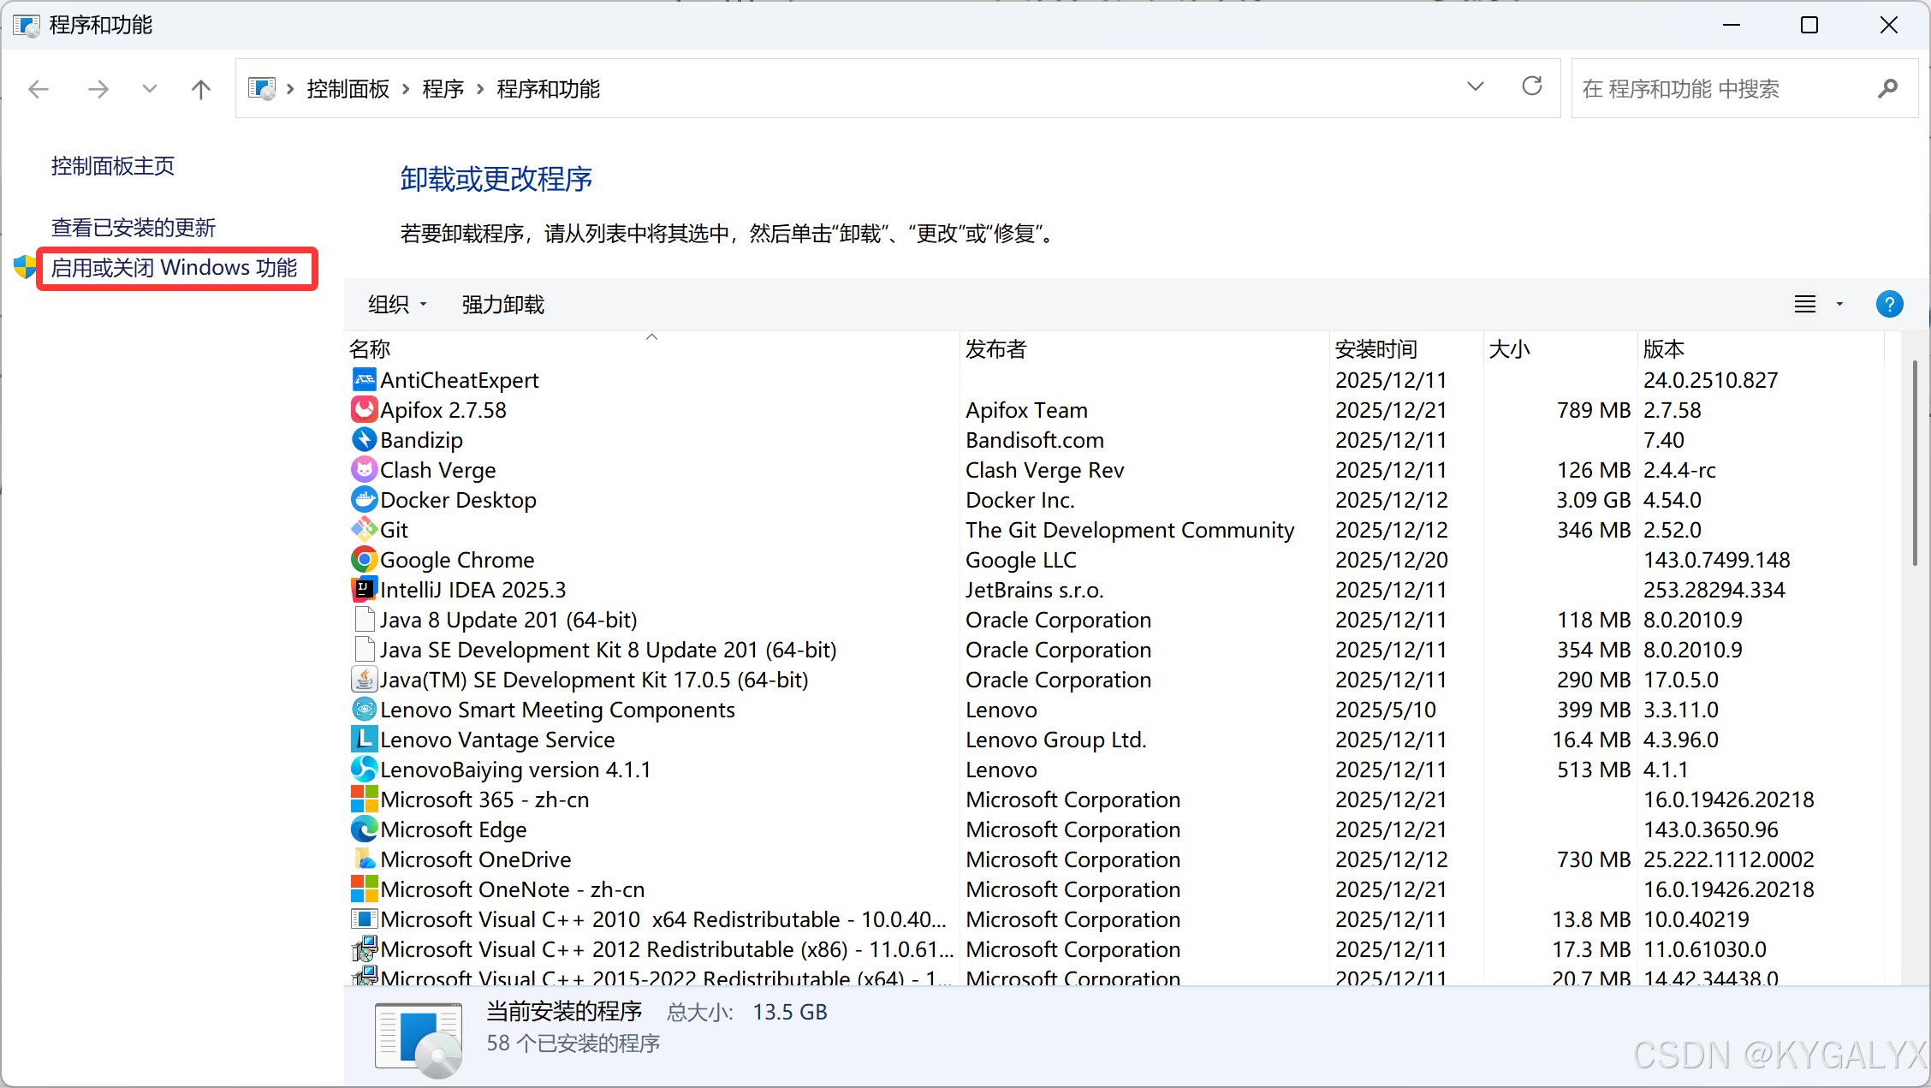Click the Apifox 2.7.58 icon
Screen dimensions: 1931x1088
[x=364, y=410]
